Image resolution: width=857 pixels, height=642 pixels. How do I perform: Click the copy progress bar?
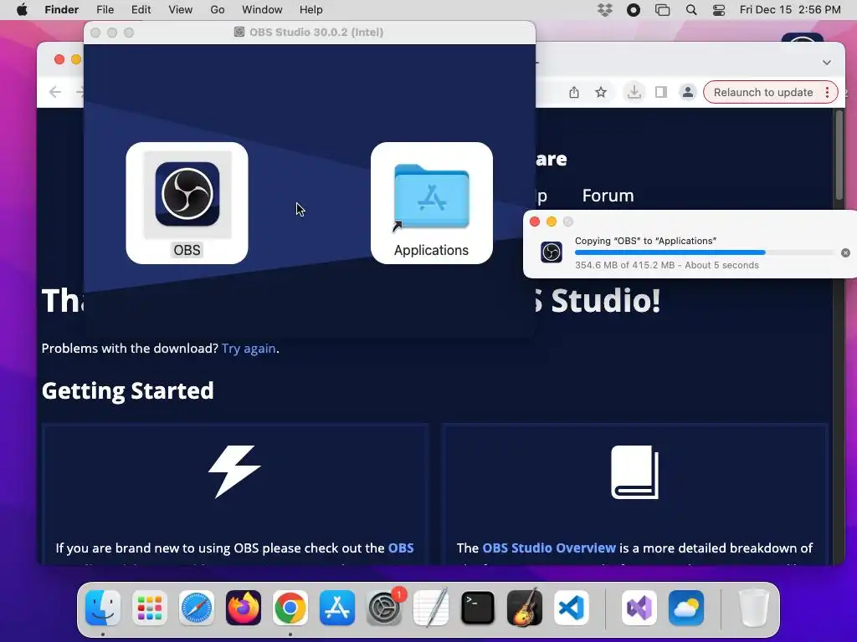point(705,252)
